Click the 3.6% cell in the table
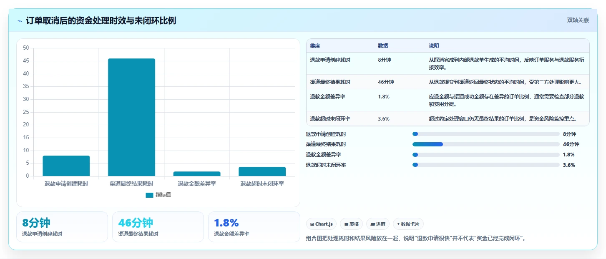 (x=384, y=119)
